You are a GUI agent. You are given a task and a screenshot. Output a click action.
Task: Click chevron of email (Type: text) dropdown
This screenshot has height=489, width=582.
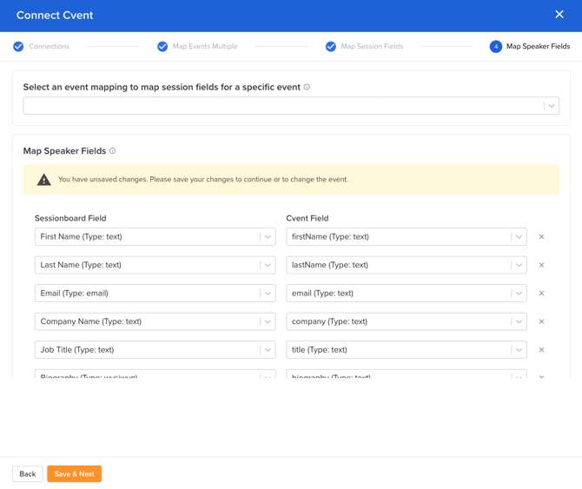coord(519,293)
